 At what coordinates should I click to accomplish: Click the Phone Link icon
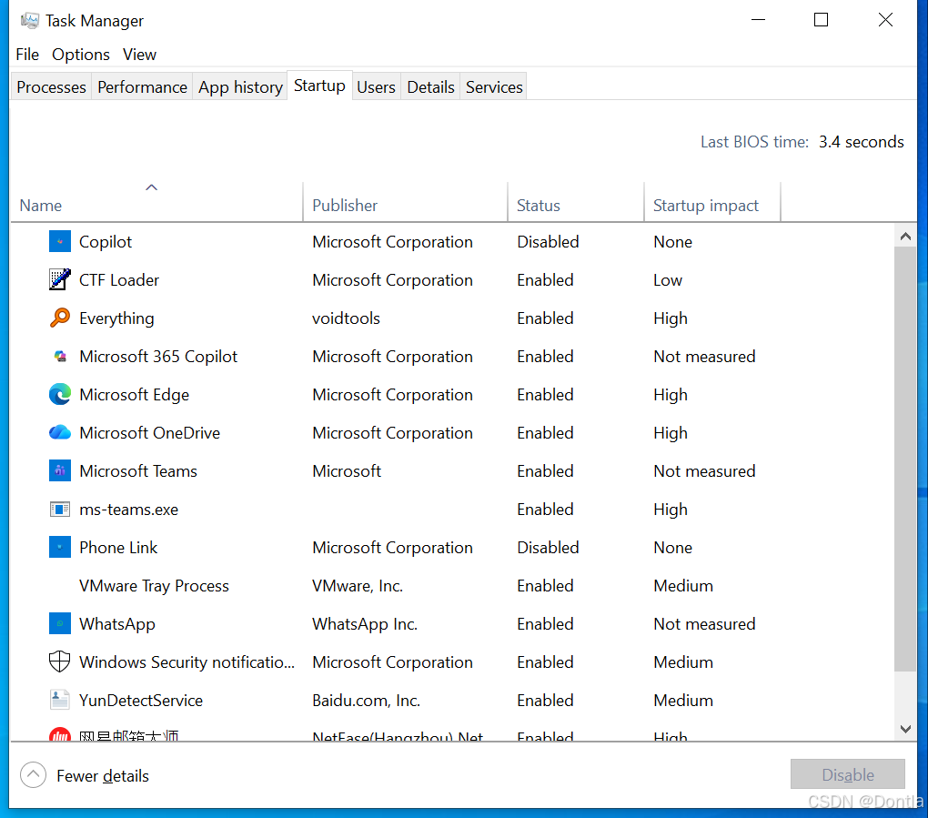tap(60, 548)
